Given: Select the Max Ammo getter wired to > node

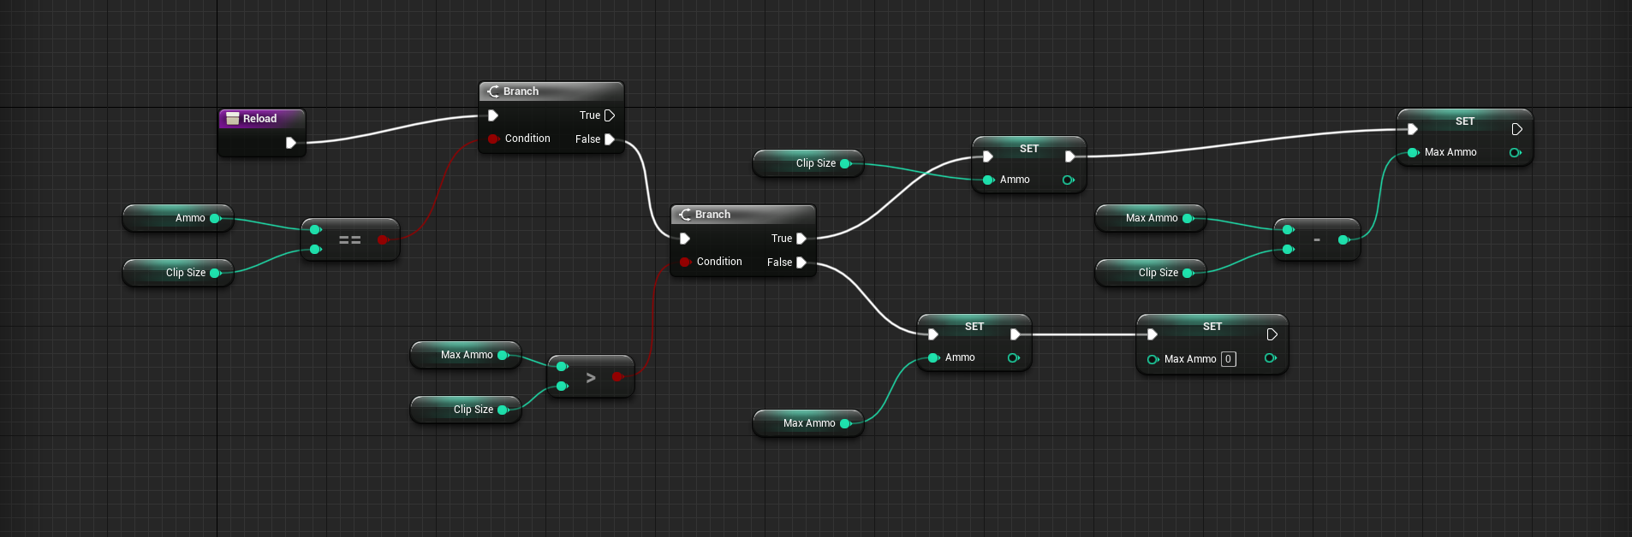Looking at the screenshot, I should coord(466,355).
